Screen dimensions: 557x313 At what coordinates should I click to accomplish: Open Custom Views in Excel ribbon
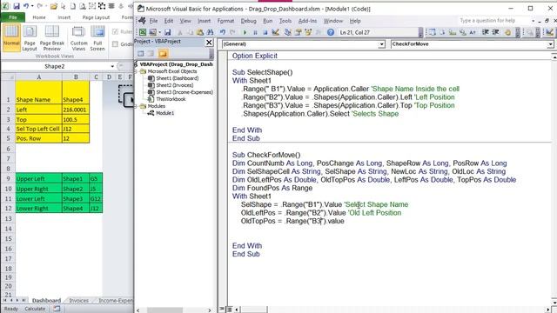78,37
